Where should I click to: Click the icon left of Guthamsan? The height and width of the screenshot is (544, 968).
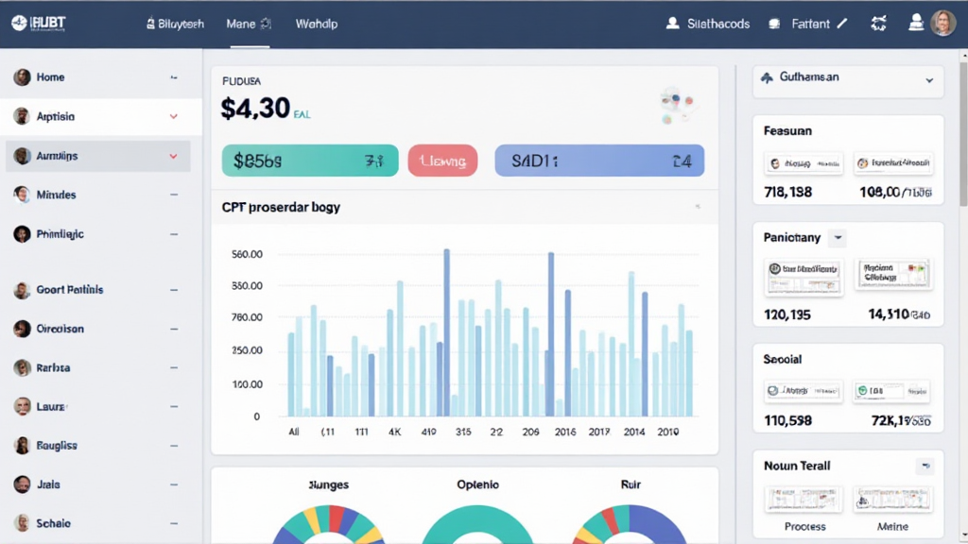click(767, 78)
